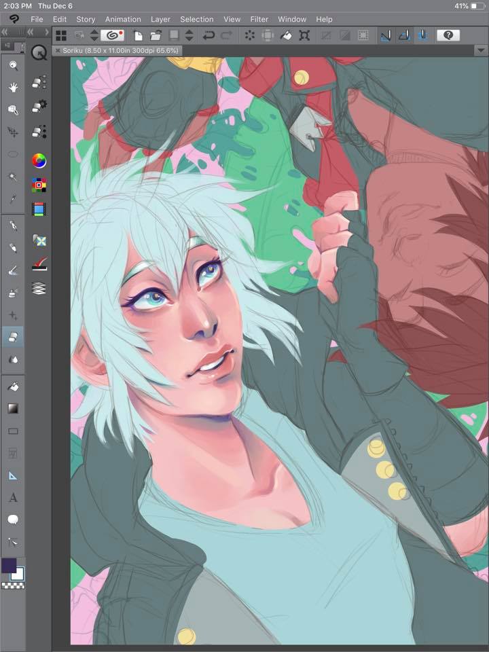Open the animation Timeline palette
Image resolution: width=489 pixels, height=652 pixels.
(39, 209)
